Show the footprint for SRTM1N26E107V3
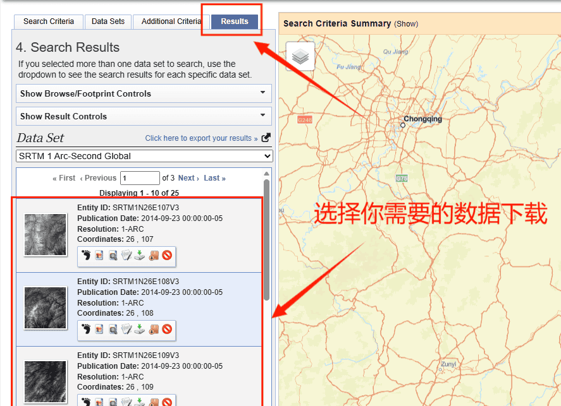This screenshot has width=561, height=406. [x=86, y=256]
